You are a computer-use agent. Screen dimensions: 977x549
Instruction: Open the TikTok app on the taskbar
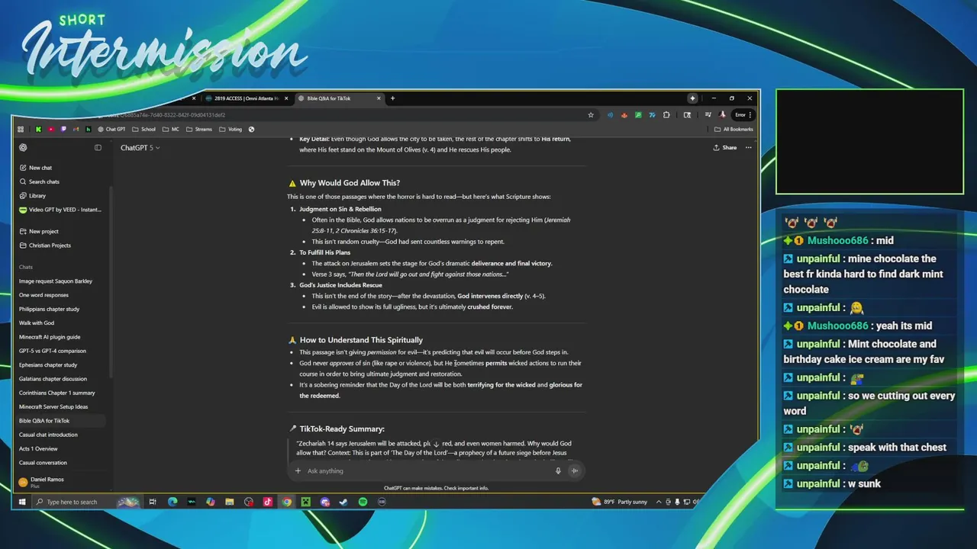pyautogui.click(x=267, y=502)
